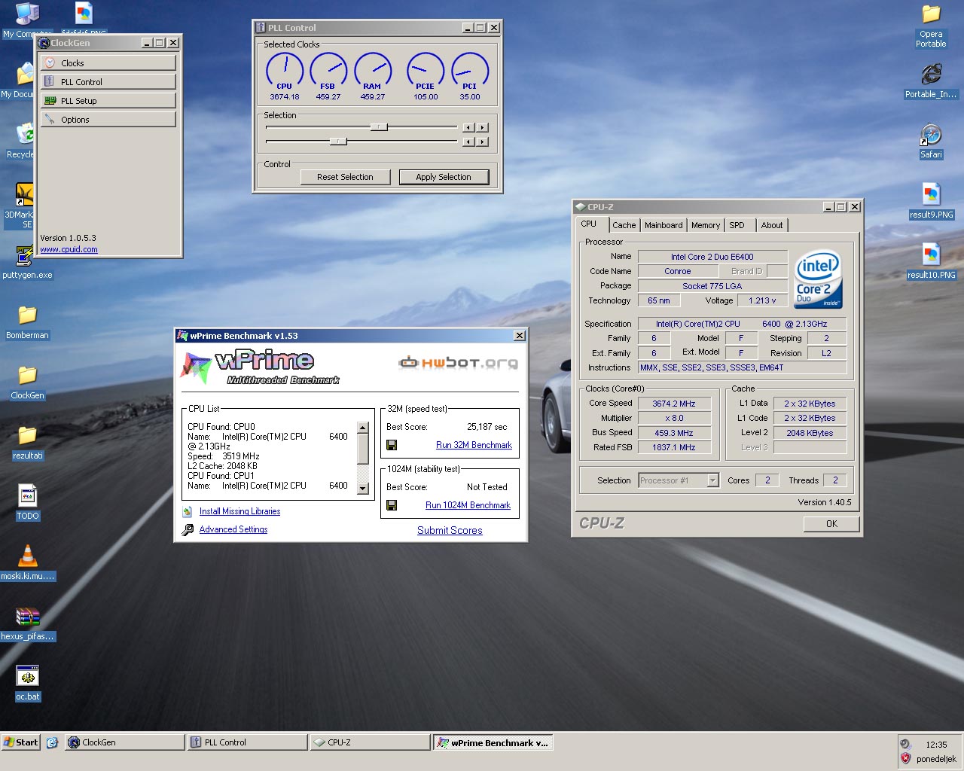Screen dimensions: 964x771
Task: Select Opera Portable desktop folder
Action: (x=931, y=26)
